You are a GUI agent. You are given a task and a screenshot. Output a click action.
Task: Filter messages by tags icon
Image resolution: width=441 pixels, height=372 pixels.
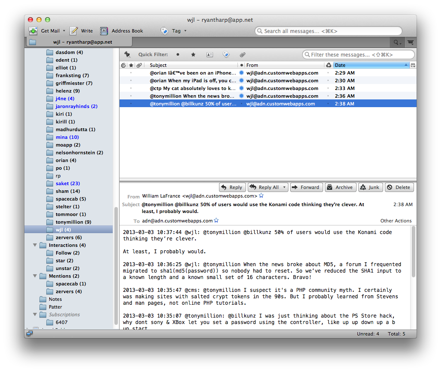tap(226, 54)
